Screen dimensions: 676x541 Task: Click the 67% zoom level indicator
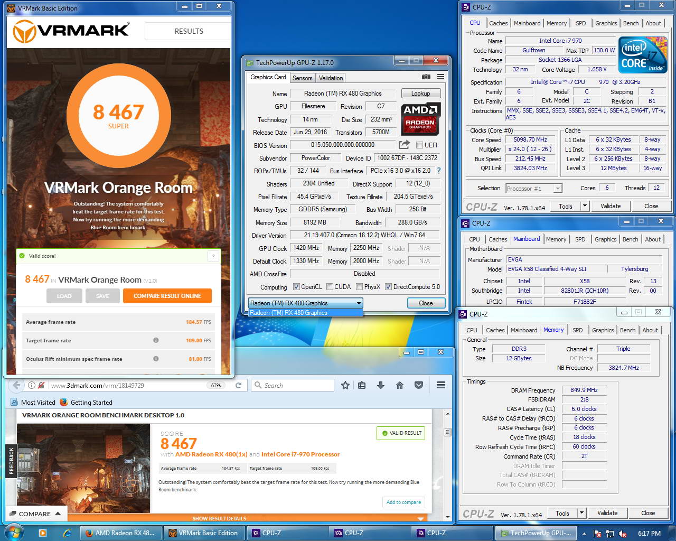tap(216, 385)
